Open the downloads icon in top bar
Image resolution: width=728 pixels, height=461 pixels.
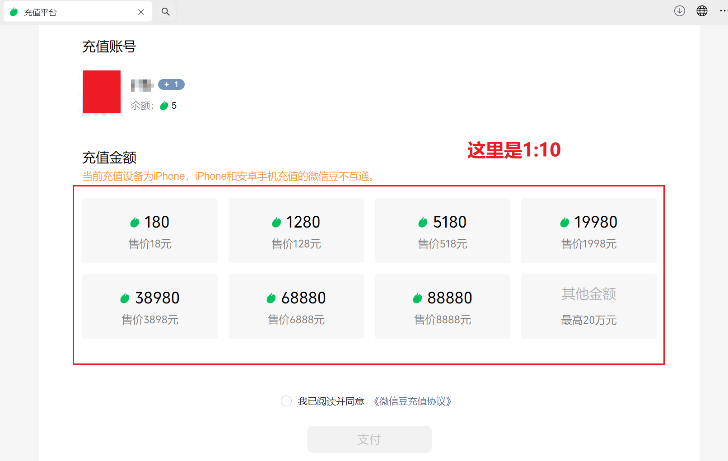click(x=679, y=11)
